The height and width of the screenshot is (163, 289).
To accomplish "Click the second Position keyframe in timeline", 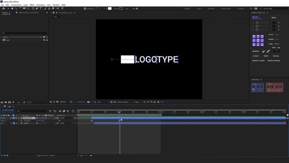I will [119, 121].
